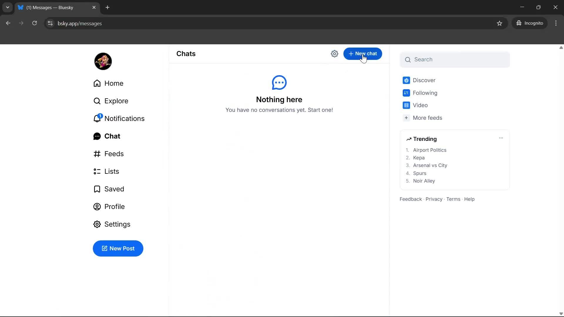The height and width of the screenshot is (317, 564).
Task: Start a New chat
Action: pos(363,54)
